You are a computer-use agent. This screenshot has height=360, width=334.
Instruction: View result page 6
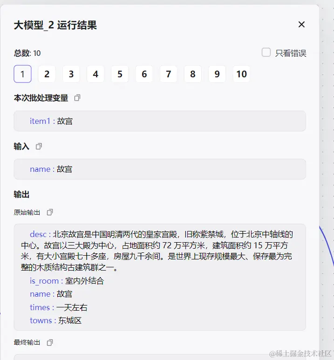[144, 74]
